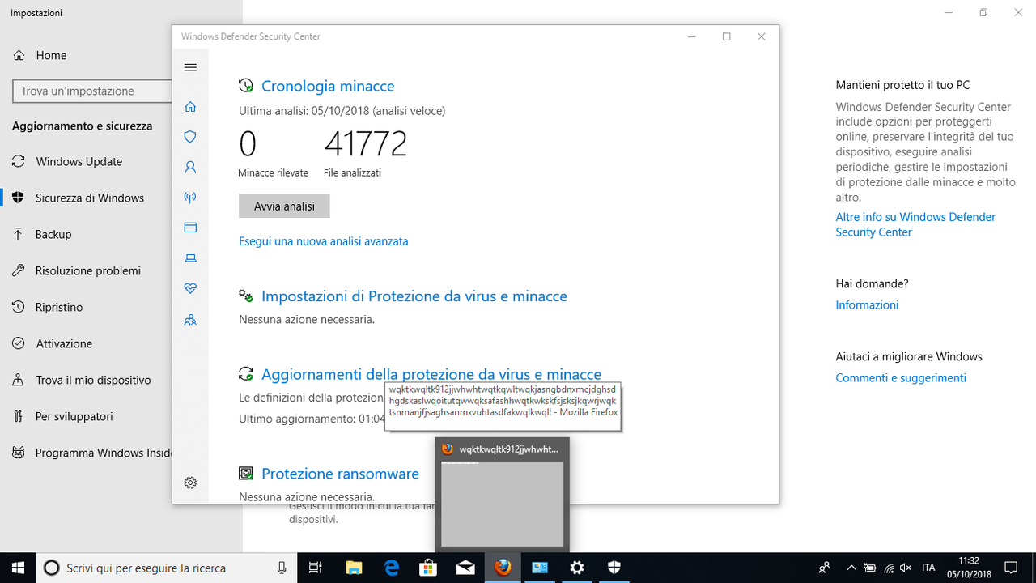The width and height of the screenshot is (1036, 583).
Task: Close the Windows Defender Security Center window
Action: (x=762, y=36)
